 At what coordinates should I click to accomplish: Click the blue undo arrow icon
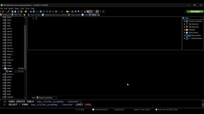pyautogui.click(x=18, y=11)
